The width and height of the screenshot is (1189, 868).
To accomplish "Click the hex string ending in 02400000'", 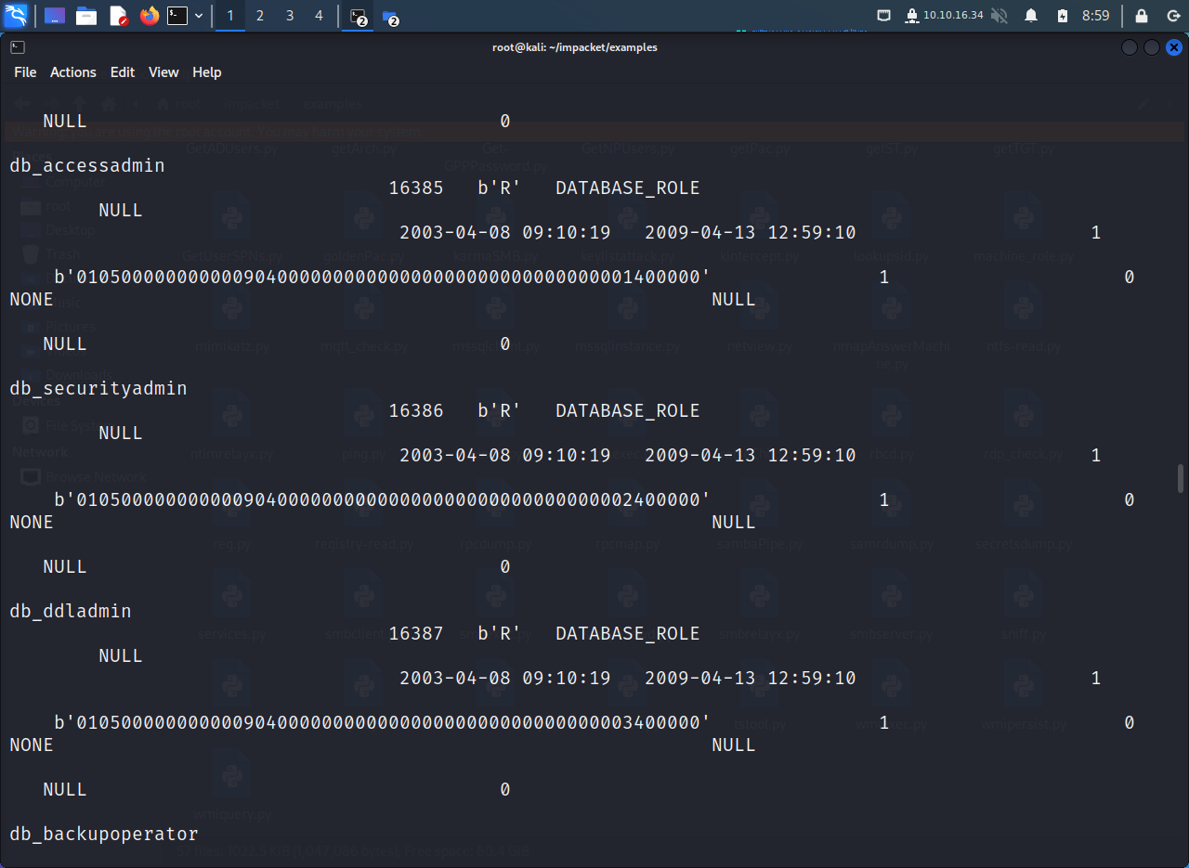I will [x=383, y=500].
